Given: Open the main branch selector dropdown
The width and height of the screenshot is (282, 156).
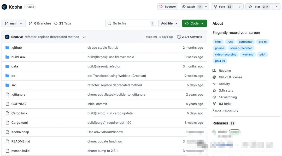Looking at the screenshot, I should [x=14, y=23].
